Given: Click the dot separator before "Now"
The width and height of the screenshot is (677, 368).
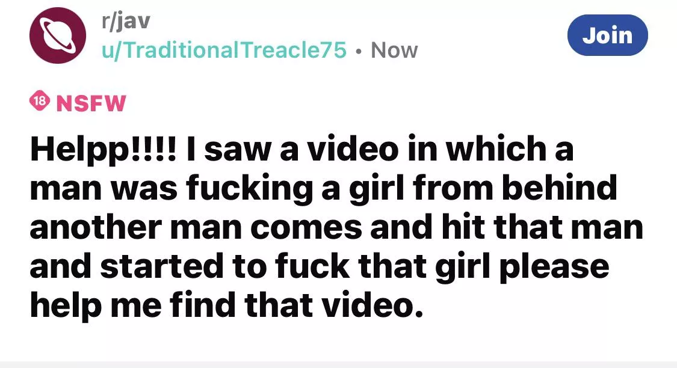Looking at the screenshot, I should tap(359, 51).
